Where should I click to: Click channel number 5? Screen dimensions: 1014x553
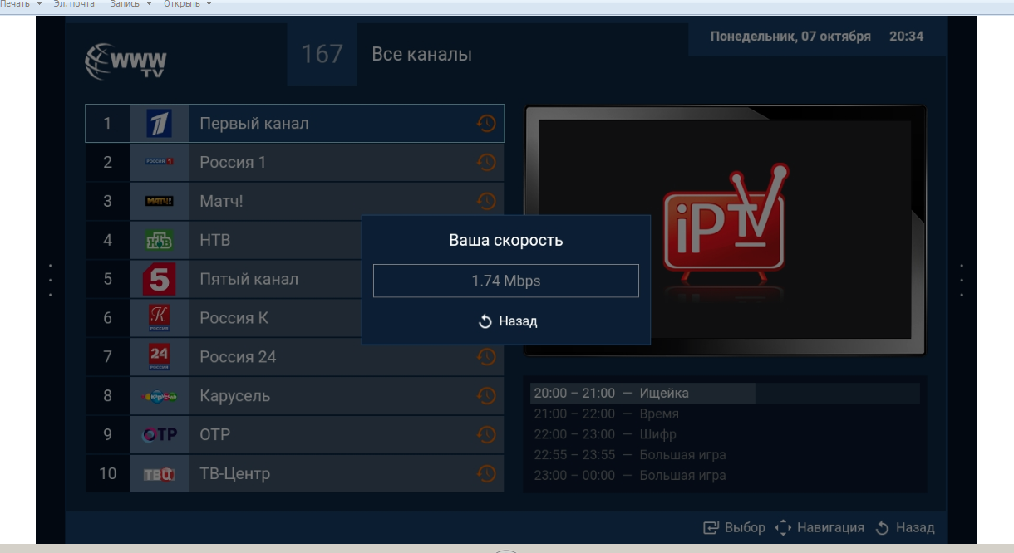pyautogui.click(x=107, y=280)
